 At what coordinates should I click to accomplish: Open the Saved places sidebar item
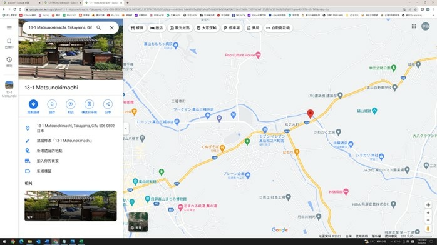point(9,43)
